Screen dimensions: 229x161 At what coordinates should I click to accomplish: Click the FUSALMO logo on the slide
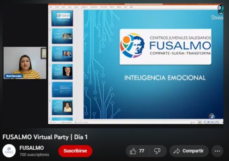pos(165,47)
